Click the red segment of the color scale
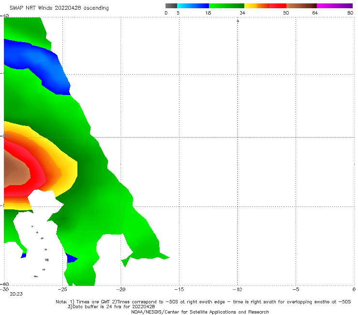 pyautogui.click(x=278, y=6)
